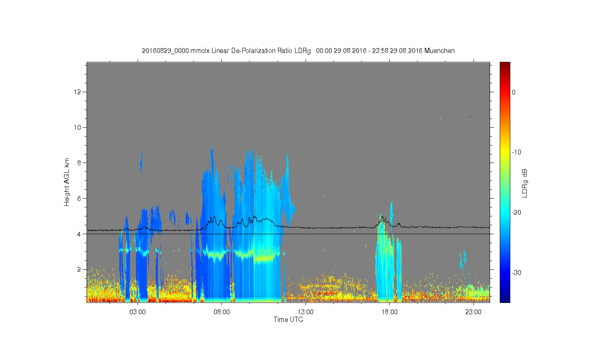
Task: Click the colorbar tick label -10
Action: (x=516, y=152)
